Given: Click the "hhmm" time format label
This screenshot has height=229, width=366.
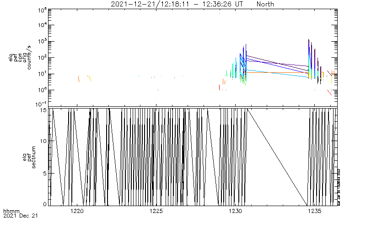Looking at the screenshot, I should click(11, 212).
